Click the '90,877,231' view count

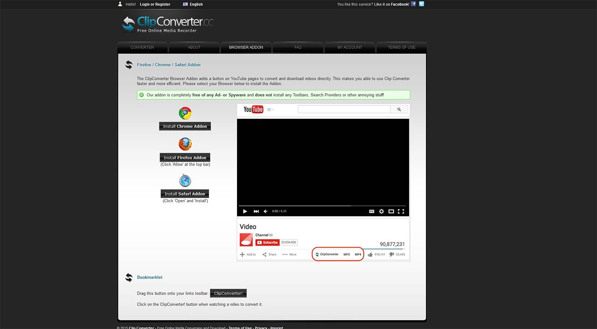tap(392, 244)
